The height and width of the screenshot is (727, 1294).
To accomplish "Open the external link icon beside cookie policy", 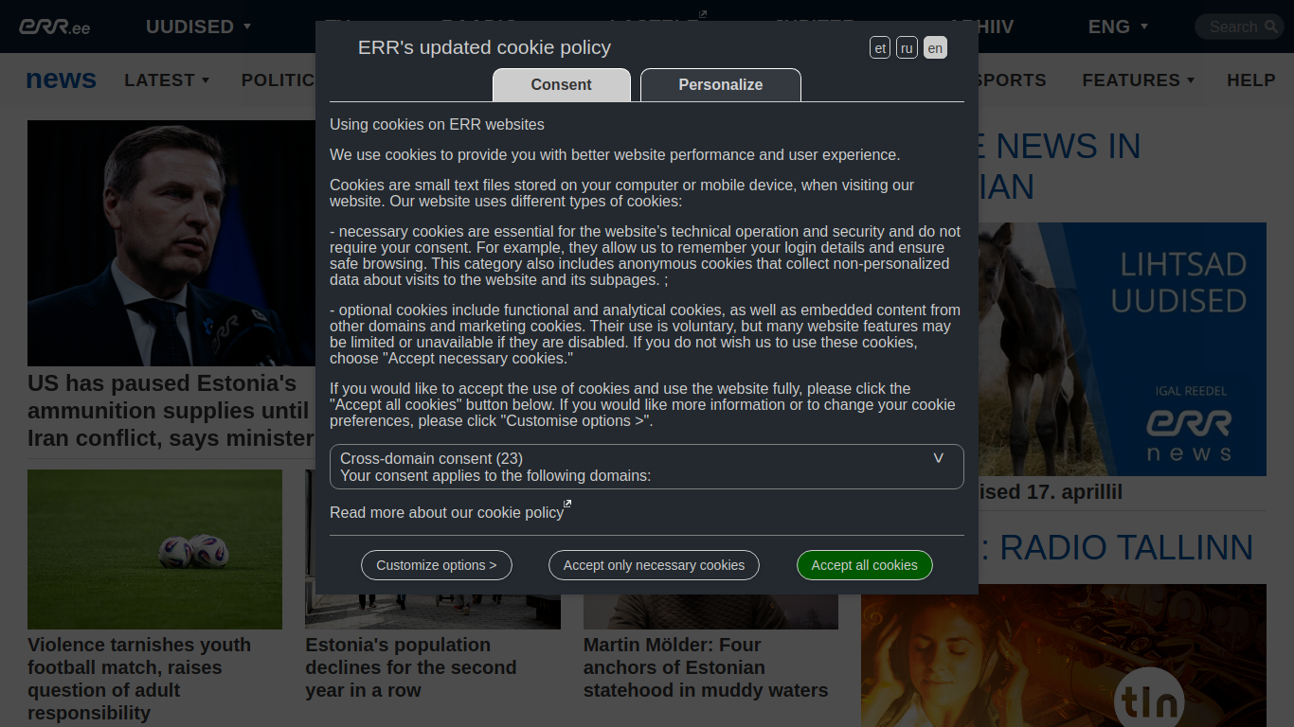I will tap(567, 504).
